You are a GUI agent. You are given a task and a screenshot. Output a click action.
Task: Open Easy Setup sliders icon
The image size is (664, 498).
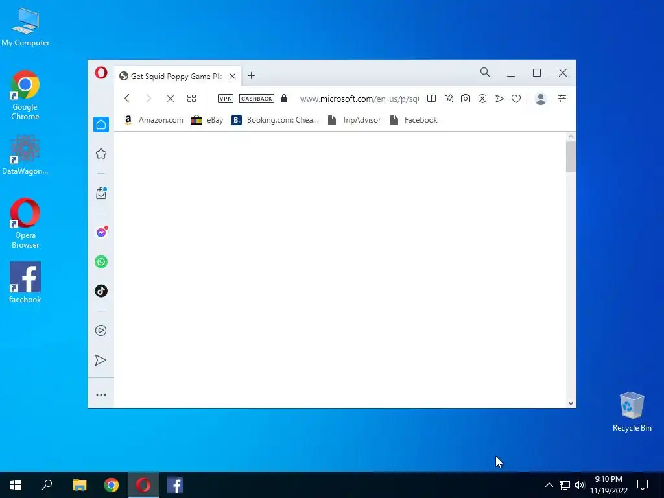[x=562, y=99]
